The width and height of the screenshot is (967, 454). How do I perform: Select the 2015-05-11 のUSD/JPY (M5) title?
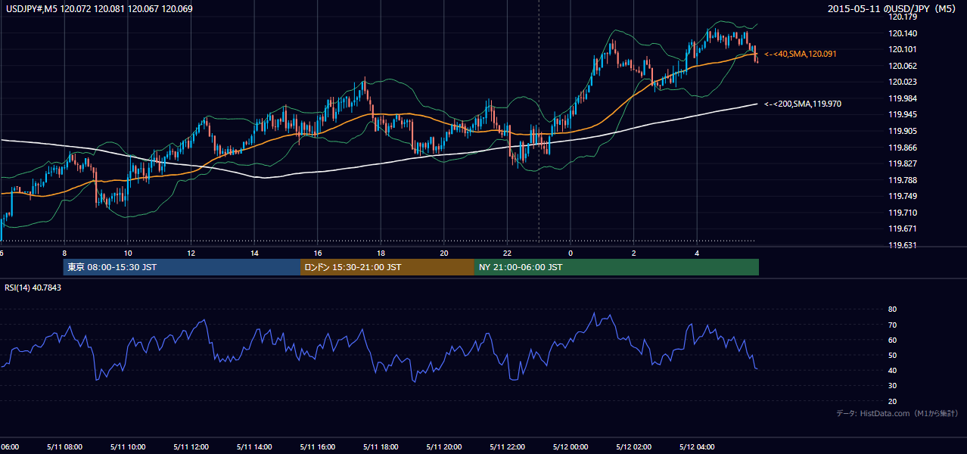click(893, 9)
